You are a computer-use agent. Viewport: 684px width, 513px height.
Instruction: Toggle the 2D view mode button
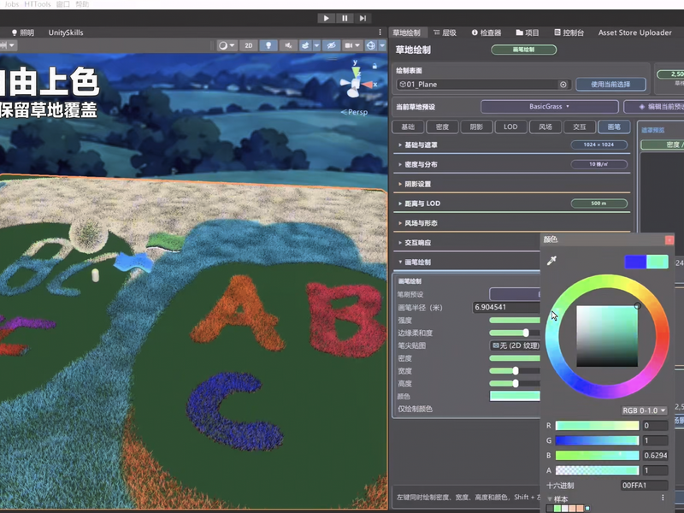click(x=249, y=45)
